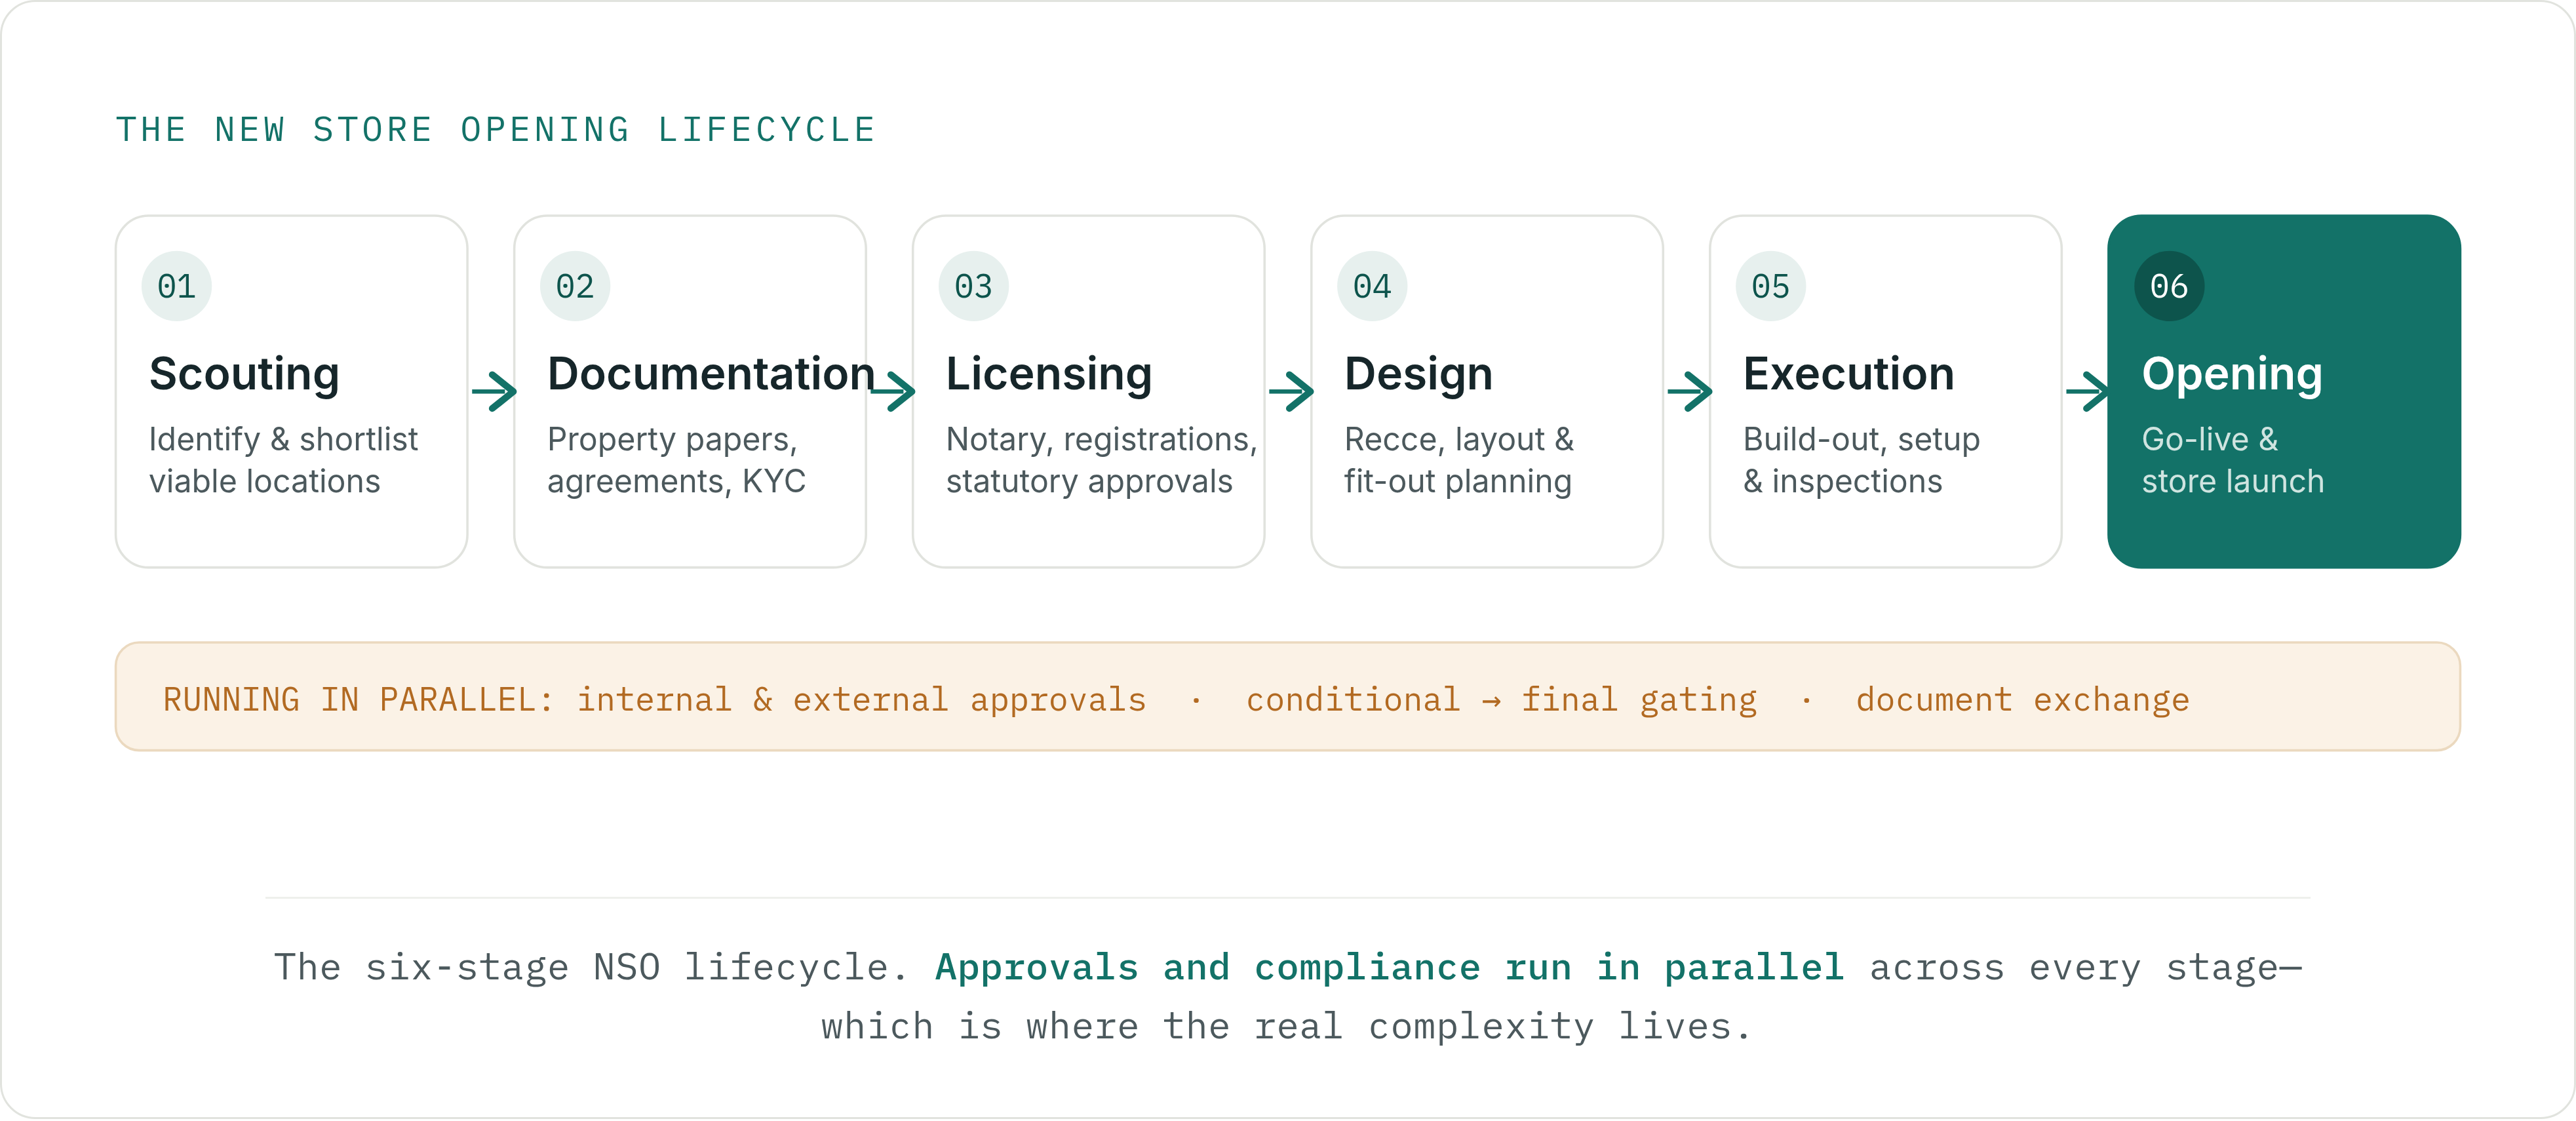The width and height of the screenshot is (2576, 1121).
Task: Select the Documentation stage heading
Action: [x=711, y=374]
